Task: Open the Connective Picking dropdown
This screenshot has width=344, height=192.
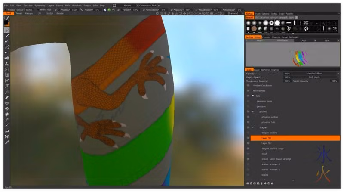Action: pos(148,6)
